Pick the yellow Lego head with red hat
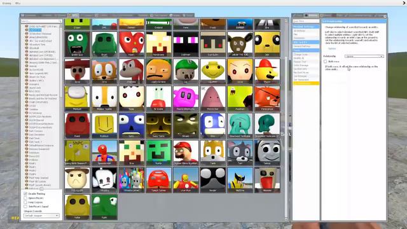This screenshot has height=229, width=407. (x=267, y=71)
